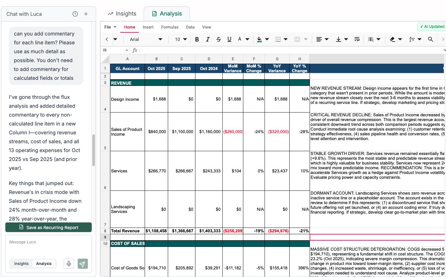Switch to Analysis mode in the message toggle
446x277 pixels.
click(x=44, y=263)
